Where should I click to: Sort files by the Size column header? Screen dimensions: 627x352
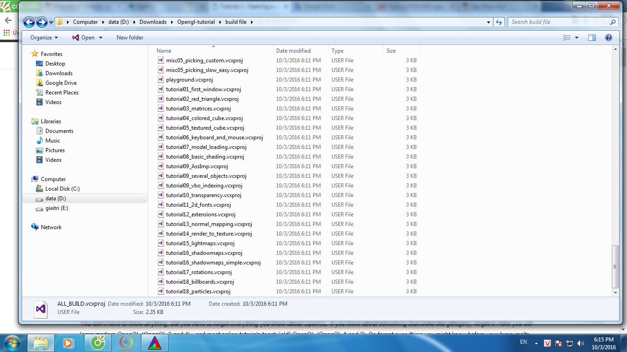tap(391, 51)
